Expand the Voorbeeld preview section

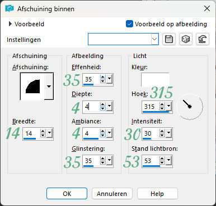coord(10,24)
